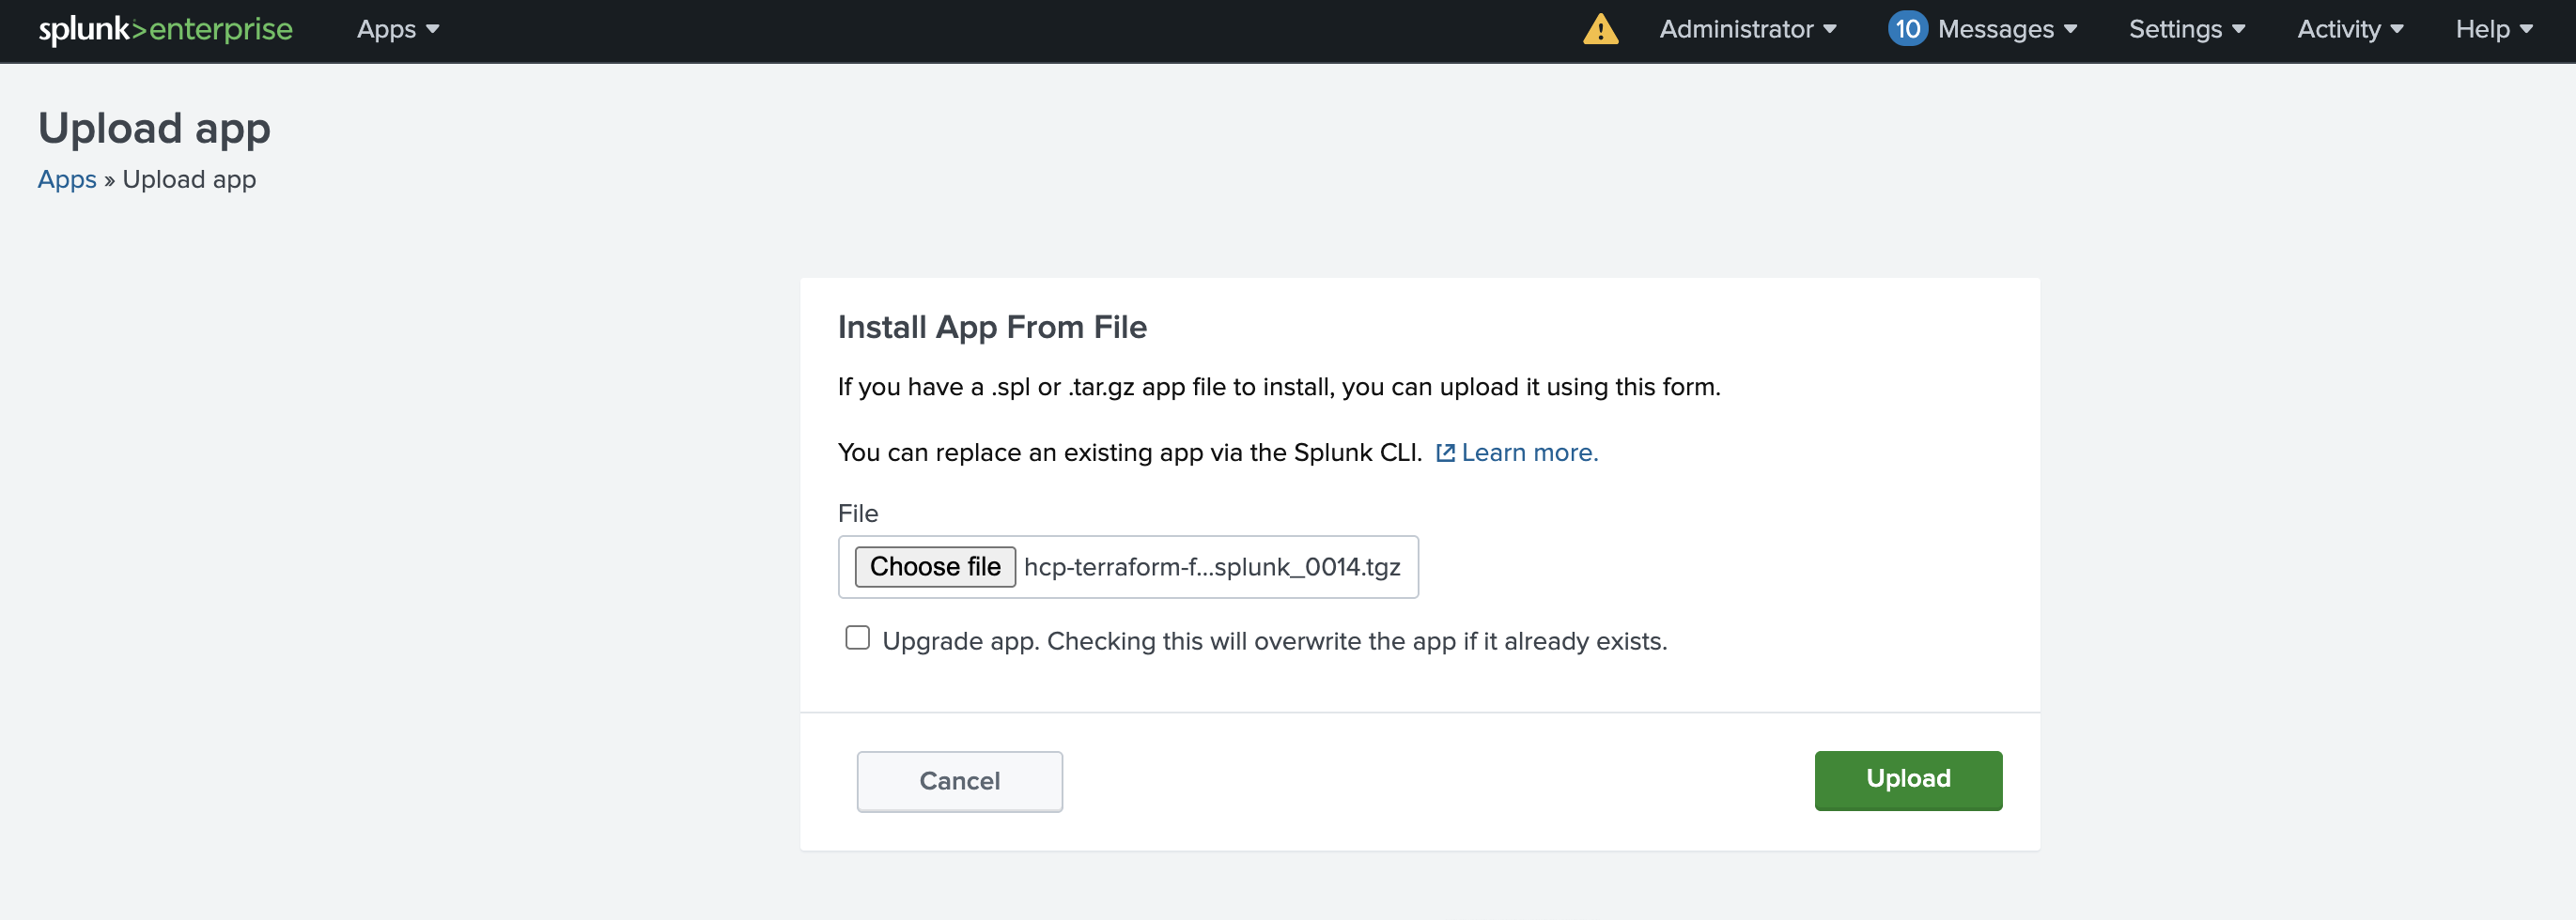Open the Settings menu
Image resolution: width=2576 pixels, height=920 pixels.
pyautogui.click(x=2186, y=30)
